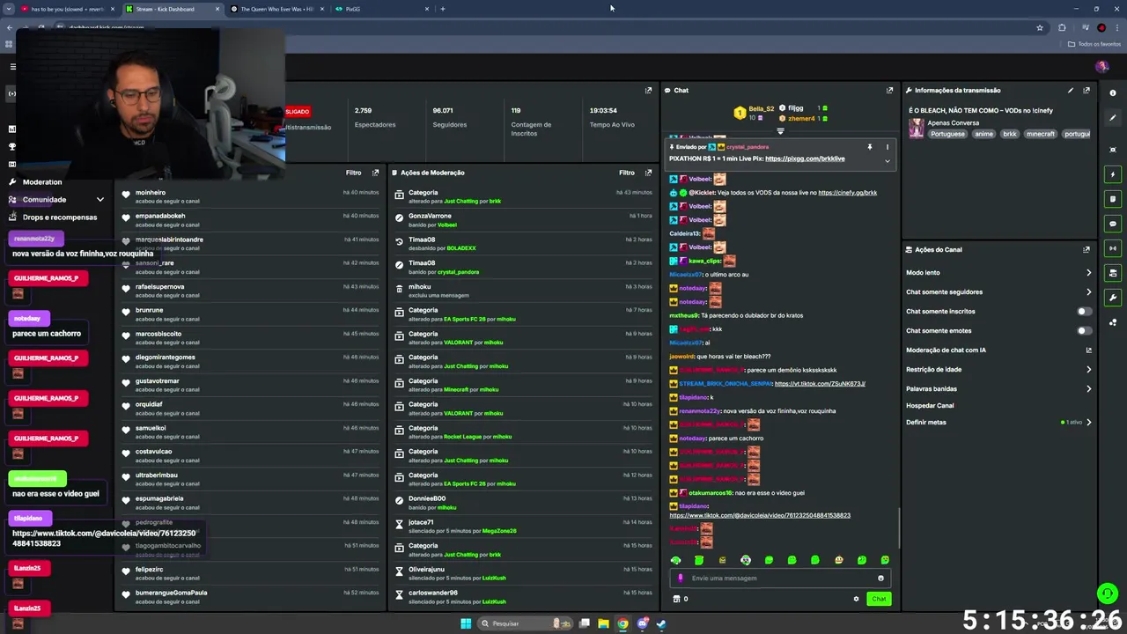Expand Chat somente seguidores options
Image resolution: width=1127 pixels, height=634 pixels.
pyautogui.click(x=1088, y=292)
